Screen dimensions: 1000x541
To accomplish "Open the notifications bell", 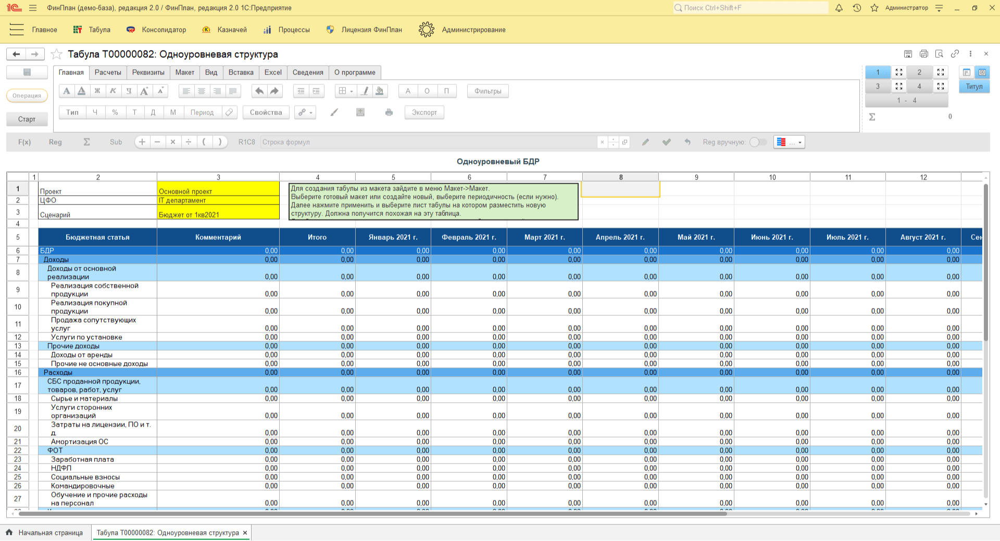I will pyautogui.click(x=839, y=8).
